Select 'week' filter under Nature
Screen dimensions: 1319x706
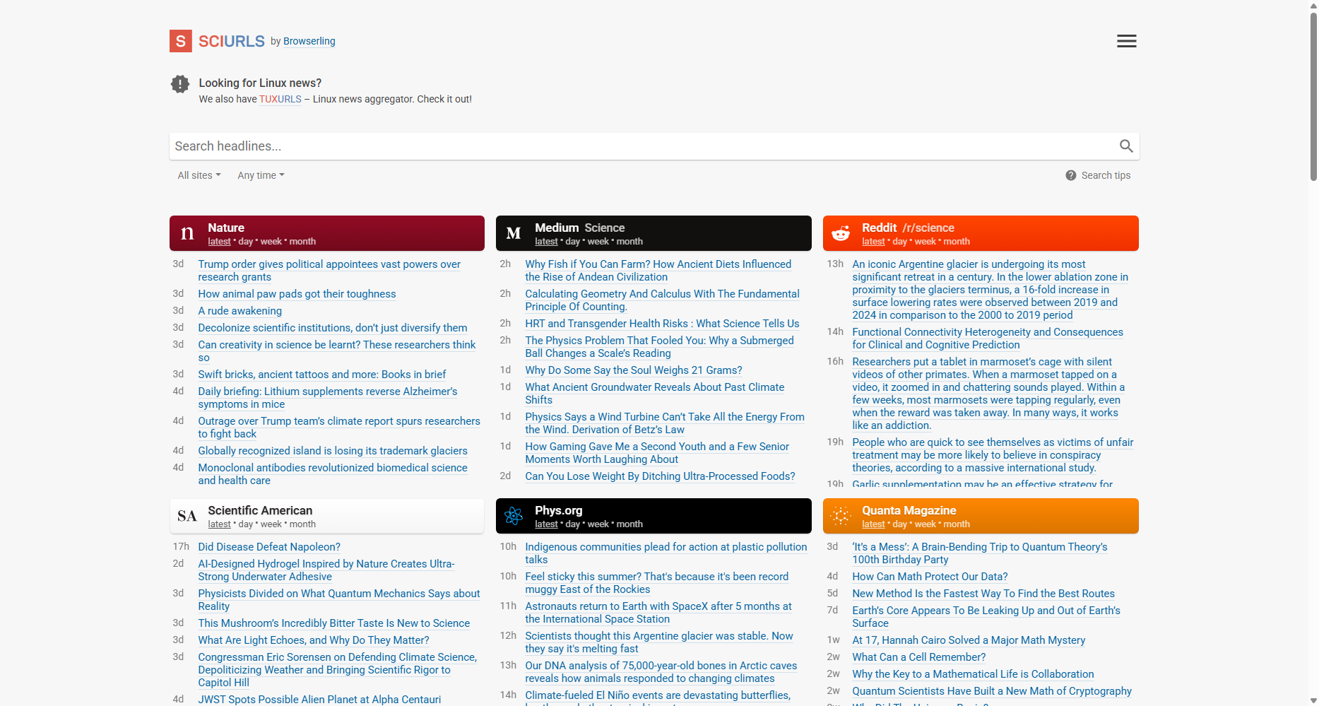271,242
